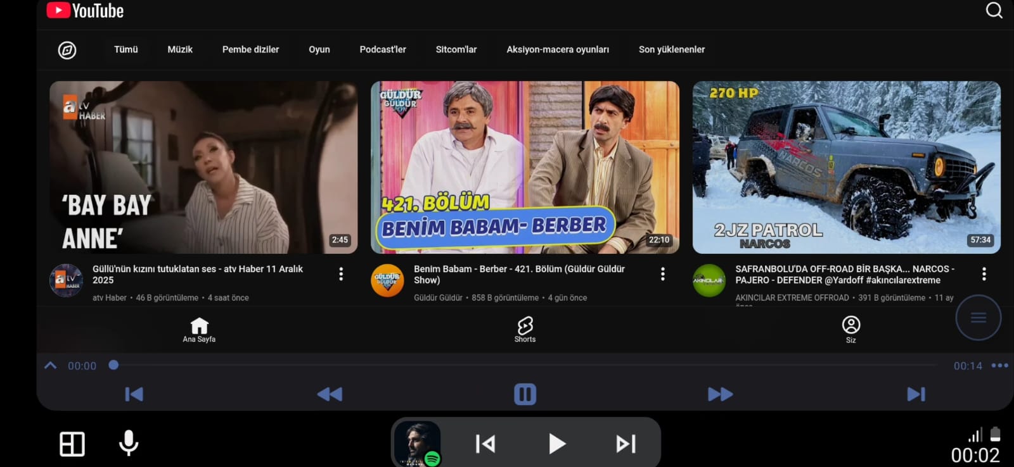The height and width of the screenshot is (467, 1014).
Task: Open video title Güllü'nün kızını tutuklatan ses
Action: coord(198,275)
